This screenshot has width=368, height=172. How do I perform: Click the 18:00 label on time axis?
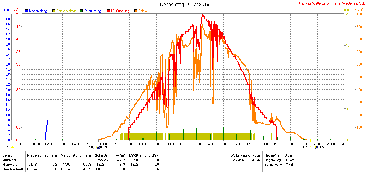(264, 144)
